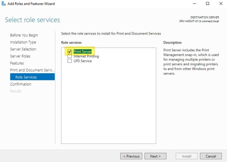Proceed with the Next button
Image resolution: width=227 pixels, height=162 pixels.
(155, 156)
